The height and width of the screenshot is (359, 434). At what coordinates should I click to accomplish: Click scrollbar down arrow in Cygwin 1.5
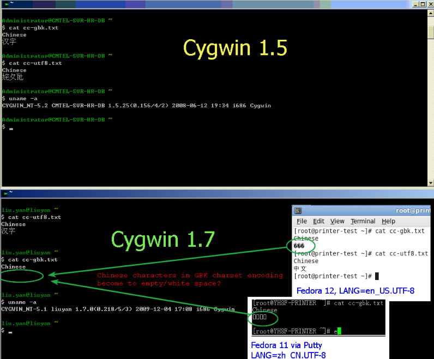pos(431,183)
